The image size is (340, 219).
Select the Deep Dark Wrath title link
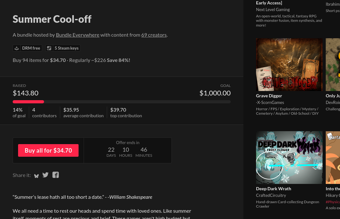273,189
